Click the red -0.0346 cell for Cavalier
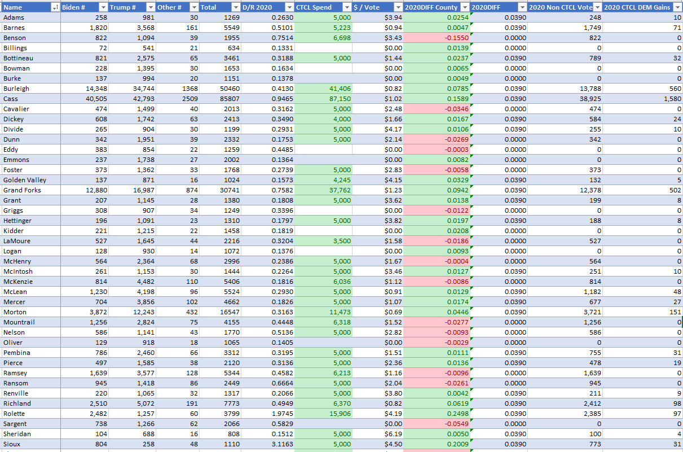Viewport: 683px width, 452px height. [x=437, y=109]
